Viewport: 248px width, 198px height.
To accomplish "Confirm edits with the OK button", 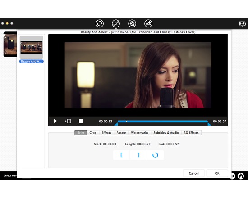I will (217, 173).
